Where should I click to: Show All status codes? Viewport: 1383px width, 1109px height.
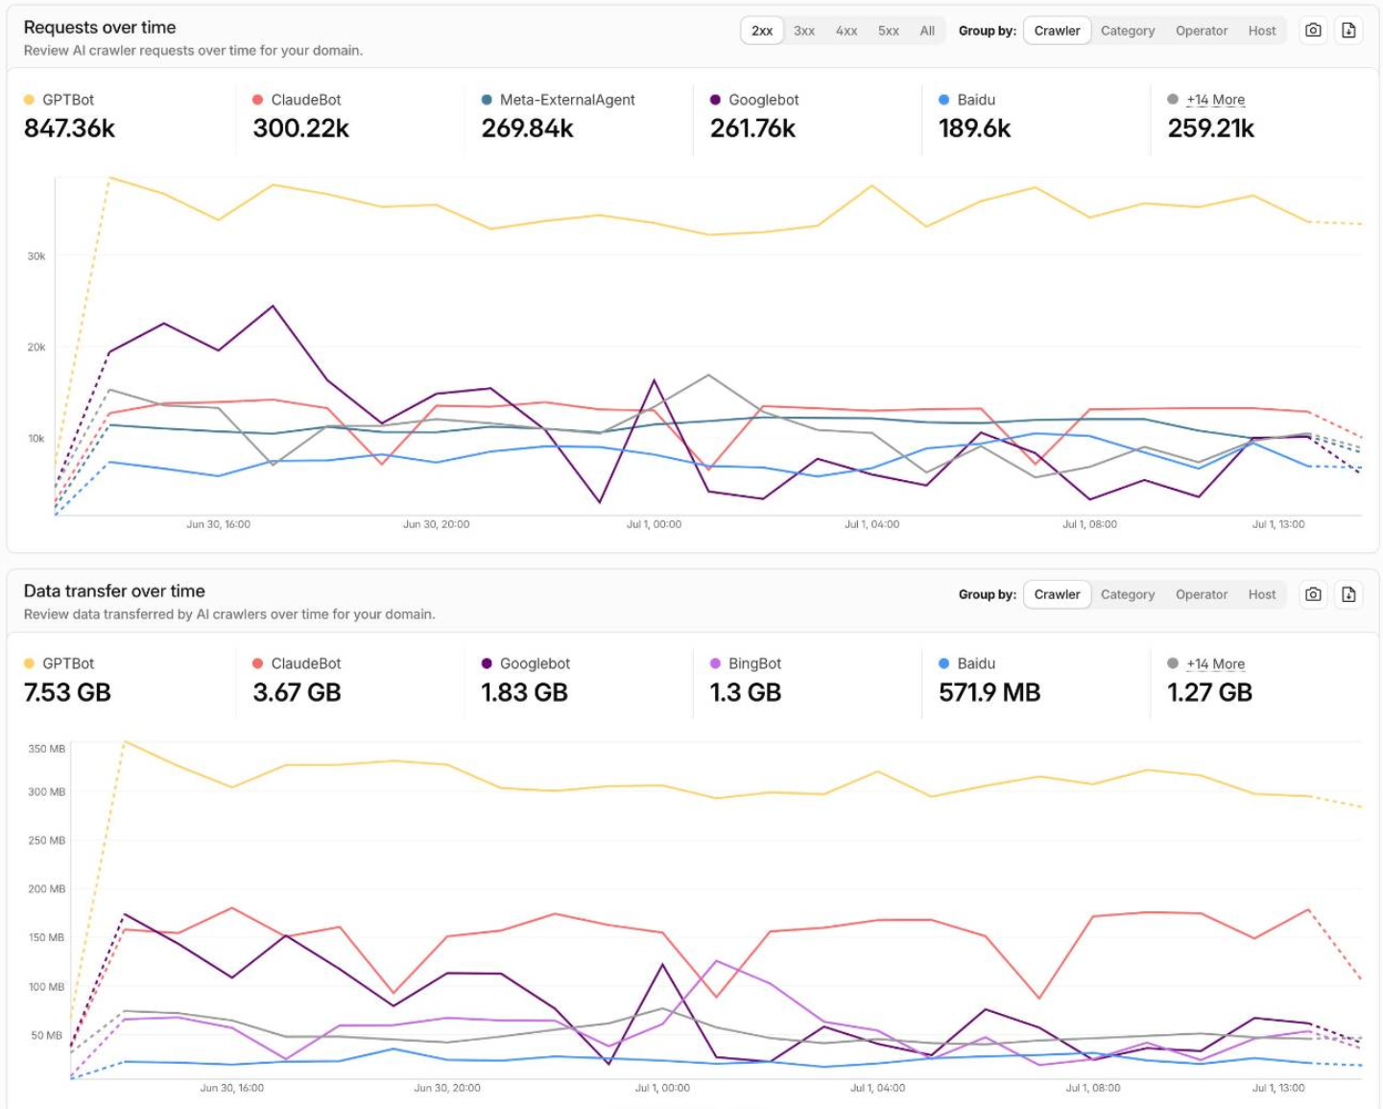[x=927, y=31]
